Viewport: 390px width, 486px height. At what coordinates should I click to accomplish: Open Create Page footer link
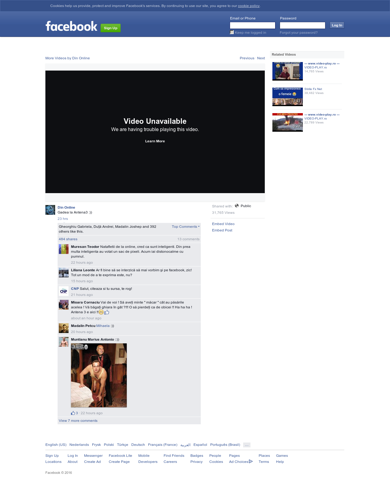coord(119,462)
